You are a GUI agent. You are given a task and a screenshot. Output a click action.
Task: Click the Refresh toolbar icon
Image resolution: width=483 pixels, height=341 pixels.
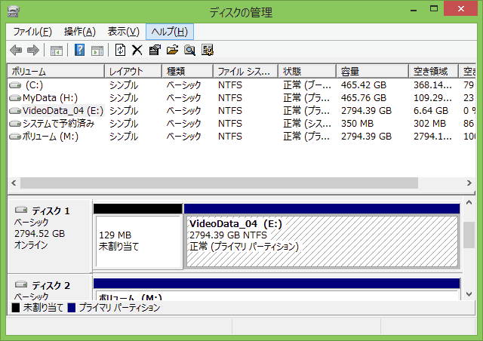point(119,51)
